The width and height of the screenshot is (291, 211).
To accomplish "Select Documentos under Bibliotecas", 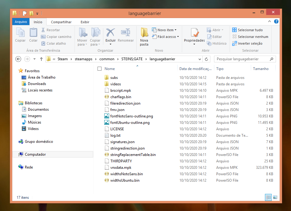I will coord(35,109).
